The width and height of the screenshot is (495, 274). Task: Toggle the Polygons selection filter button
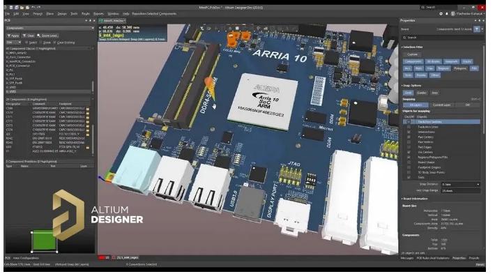point(460,68)
